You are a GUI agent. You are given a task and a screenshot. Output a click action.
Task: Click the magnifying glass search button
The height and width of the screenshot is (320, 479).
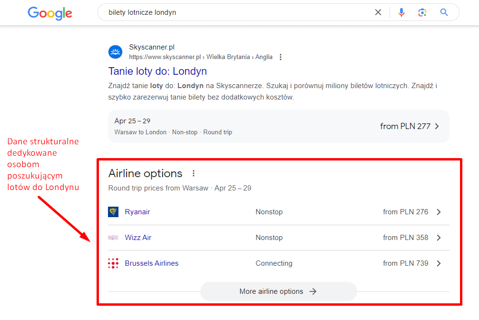[x=444, y=12]
